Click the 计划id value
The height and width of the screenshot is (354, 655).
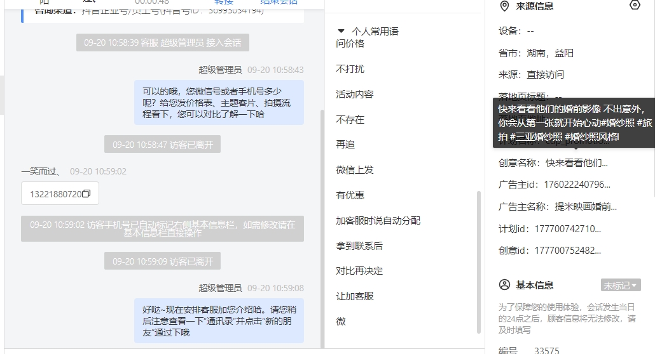(568, 229)
